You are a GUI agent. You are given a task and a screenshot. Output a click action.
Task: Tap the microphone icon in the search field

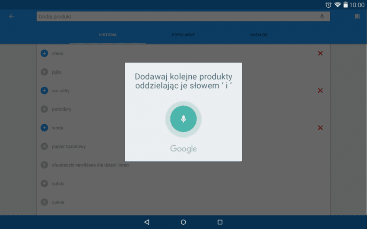322,16
